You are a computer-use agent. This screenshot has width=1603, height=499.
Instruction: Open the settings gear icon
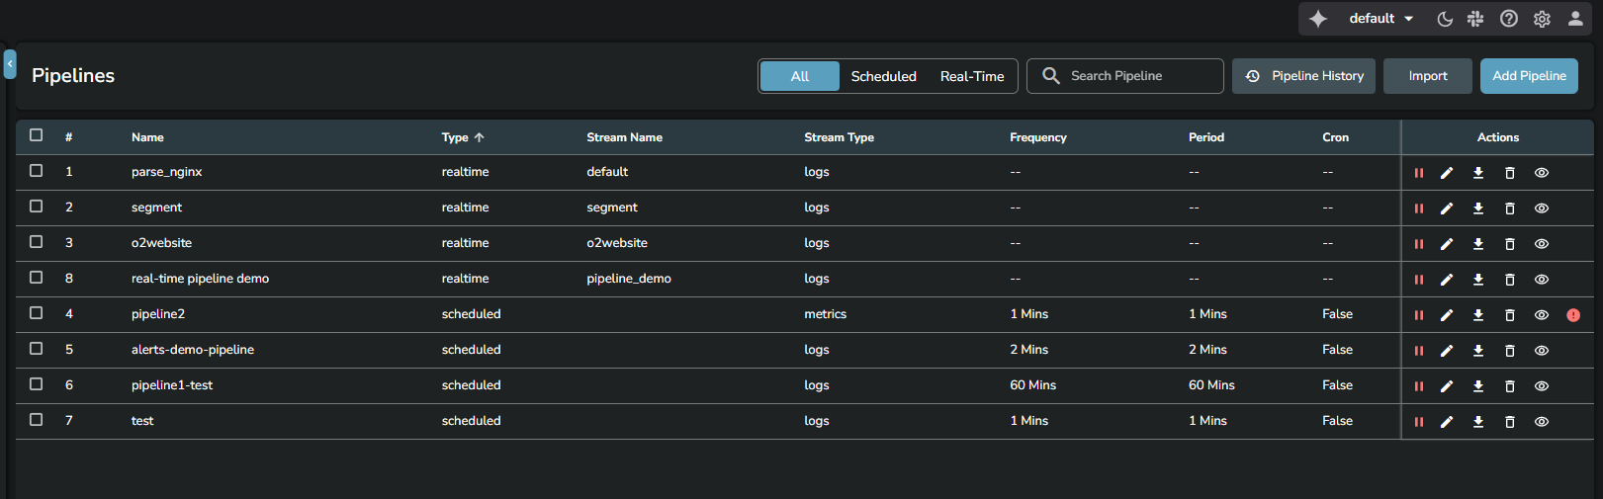(x=1541, y=19)
